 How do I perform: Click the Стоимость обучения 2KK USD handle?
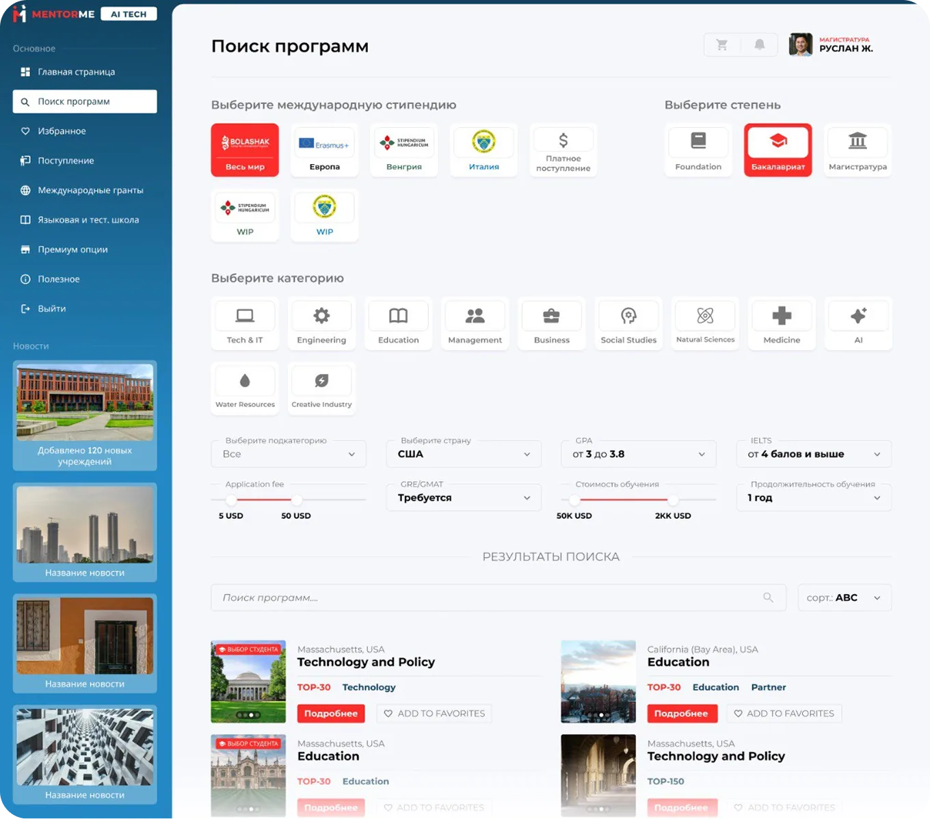click(674, 500)
